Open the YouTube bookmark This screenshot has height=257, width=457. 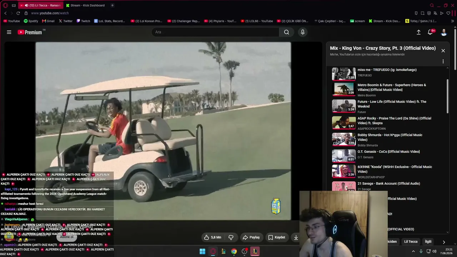[11, 21]
